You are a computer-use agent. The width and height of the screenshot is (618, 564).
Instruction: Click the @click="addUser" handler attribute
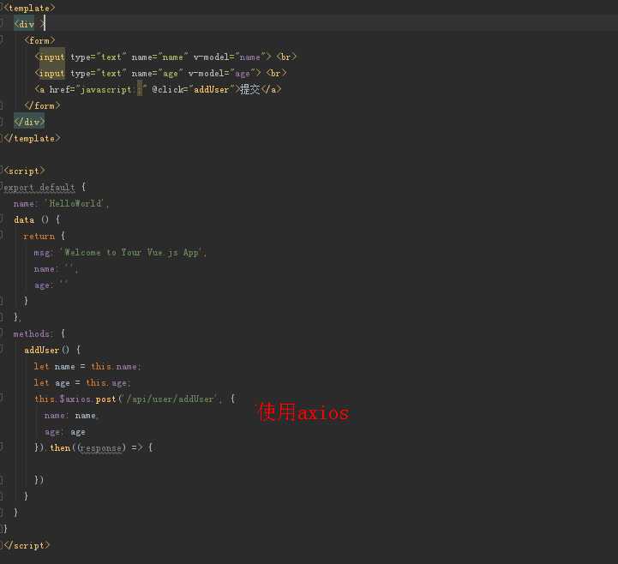tap(193, 89)
